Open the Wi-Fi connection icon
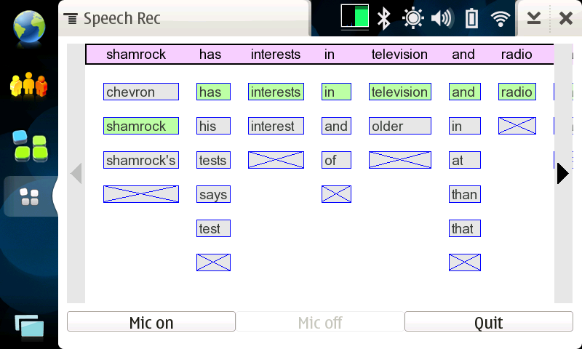This screenshot has height=349, width=582. (x=501, y=18)
